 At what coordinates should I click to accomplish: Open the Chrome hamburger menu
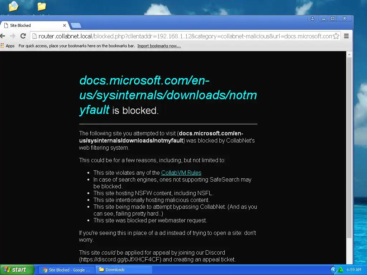click(347, 36)
